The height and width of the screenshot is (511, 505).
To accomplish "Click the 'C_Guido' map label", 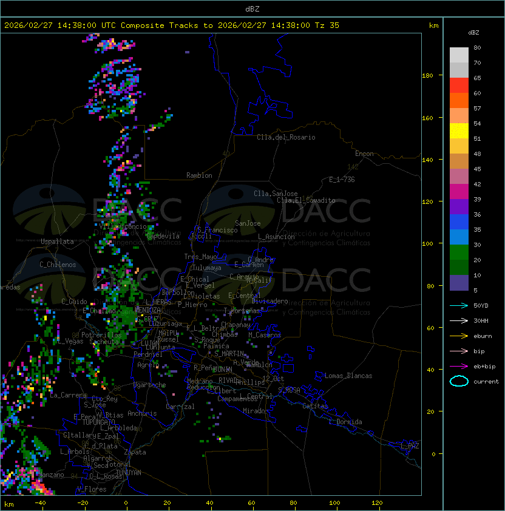I will coord(74,302).
